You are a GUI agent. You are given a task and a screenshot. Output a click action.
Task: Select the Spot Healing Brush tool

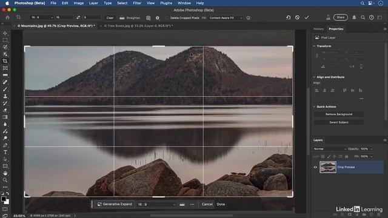pos(5,82)
